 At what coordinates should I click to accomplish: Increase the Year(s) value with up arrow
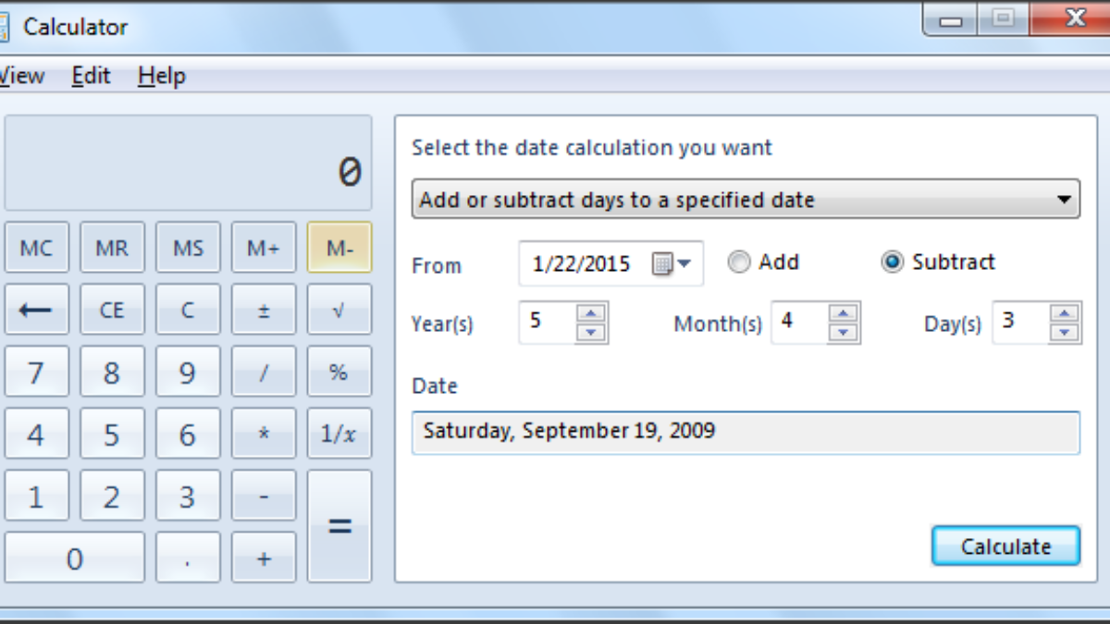coord(591,313)
